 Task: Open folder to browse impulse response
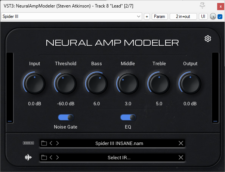(44, 157)
